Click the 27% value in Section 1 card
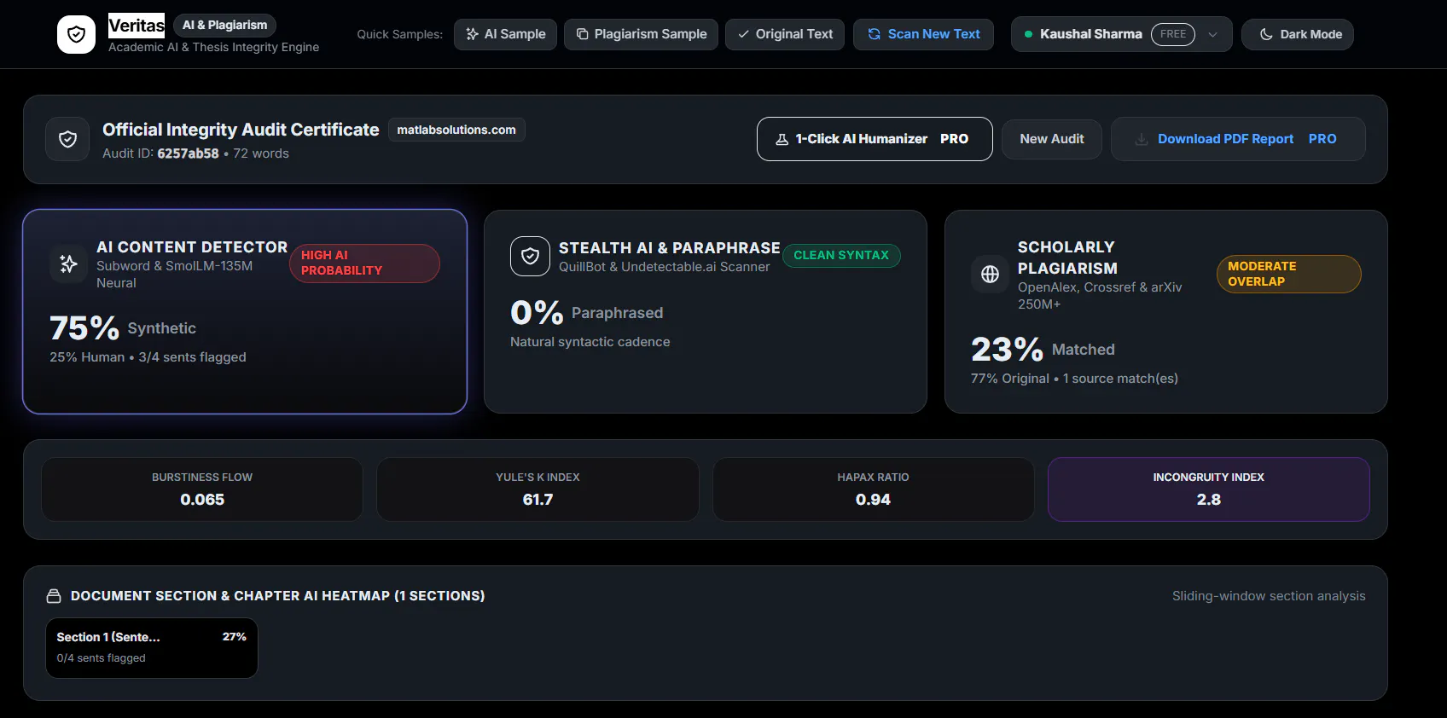Viewport: 1447px width, 718px height. click(x=235, y=637)
